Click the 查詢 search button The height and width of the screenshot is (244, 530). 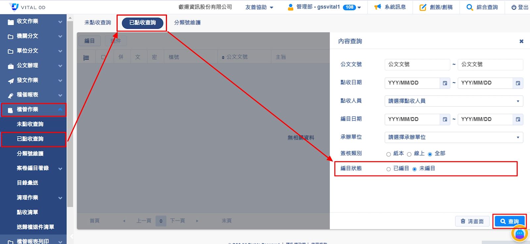[x=509, y=221]
